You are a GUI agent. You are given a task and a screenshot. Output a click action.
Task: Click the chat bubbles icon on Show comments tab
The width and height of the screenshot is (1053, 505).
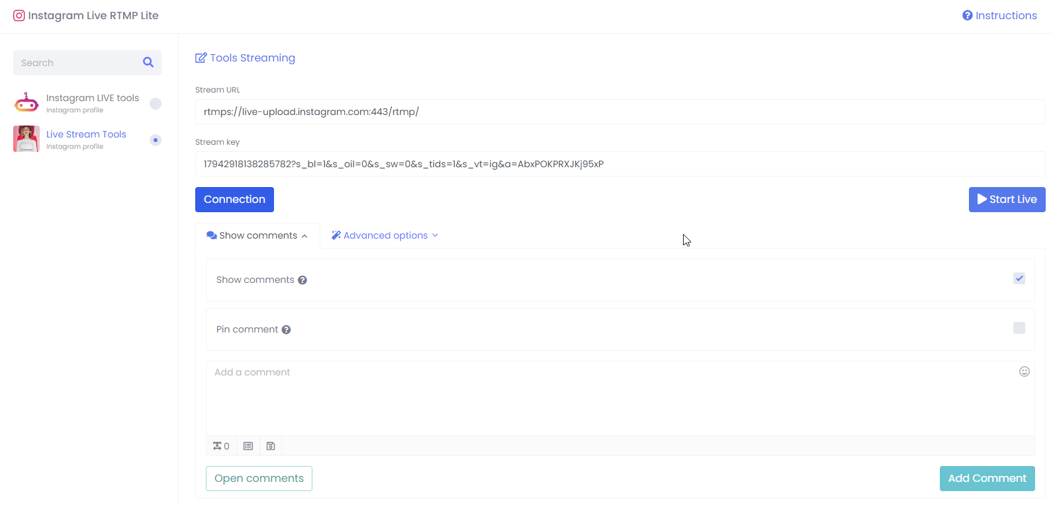pos(212,235)
